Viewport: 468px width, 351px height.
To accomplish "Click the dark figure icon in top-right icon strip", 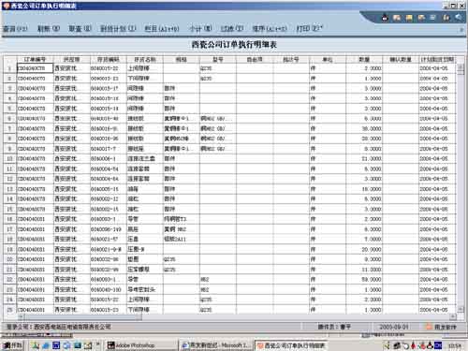I will 385,18.
